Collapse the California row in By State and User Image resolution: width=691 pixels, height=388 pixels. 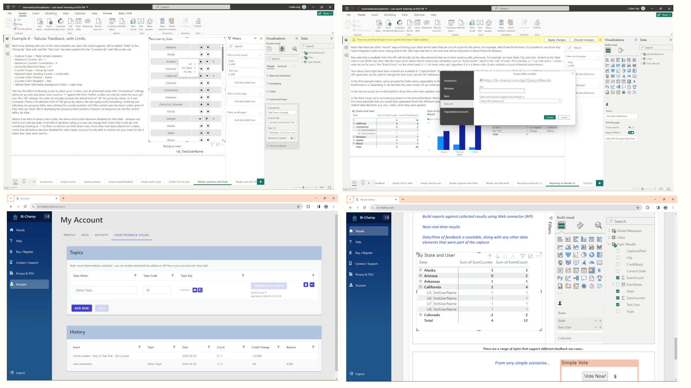tap(420, 287)
